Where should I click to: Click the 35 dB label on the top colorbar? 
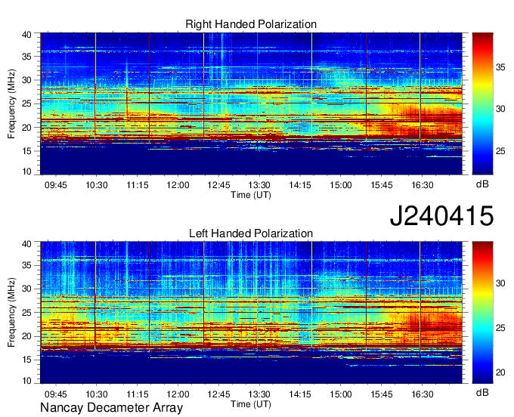(500, 67)
